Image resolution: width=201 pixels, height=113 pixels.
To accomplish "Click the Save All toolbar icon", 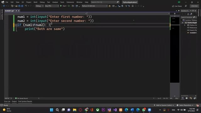I will click(x=22, y=6).
